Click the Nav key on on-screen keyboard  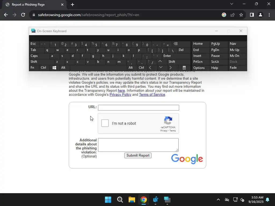pos(237,44)
